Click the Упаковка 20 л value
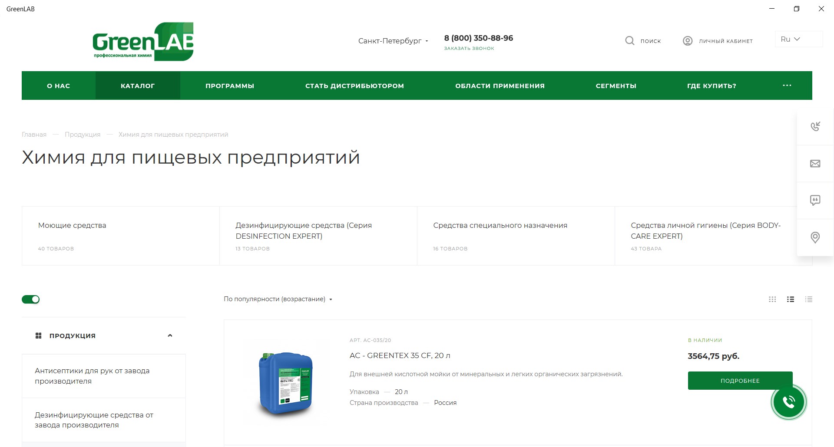Viewport: 834px width, 447px height. coord(401,392)
